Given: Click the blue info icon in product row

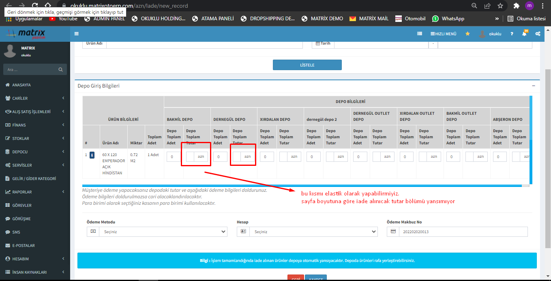Looking at the screenshot, I should coord(92,155).
